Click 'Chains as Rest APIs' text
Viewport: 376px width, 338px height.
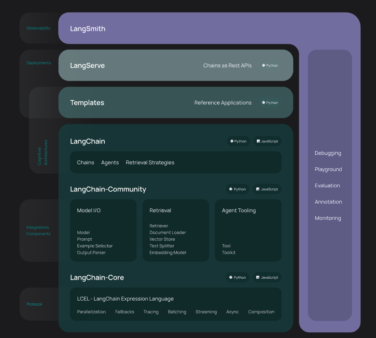[x=227, y=65]
